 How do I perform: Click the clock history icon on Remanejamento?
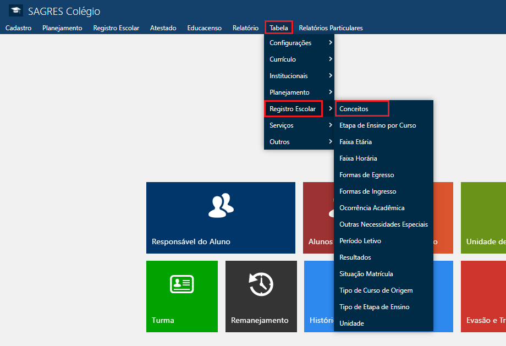[x=261, y=284]
